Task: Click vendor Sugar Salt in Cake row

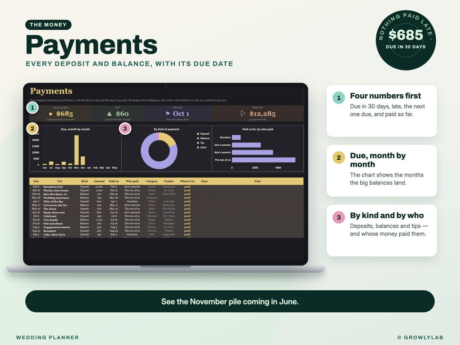Action: pos(169,234)
